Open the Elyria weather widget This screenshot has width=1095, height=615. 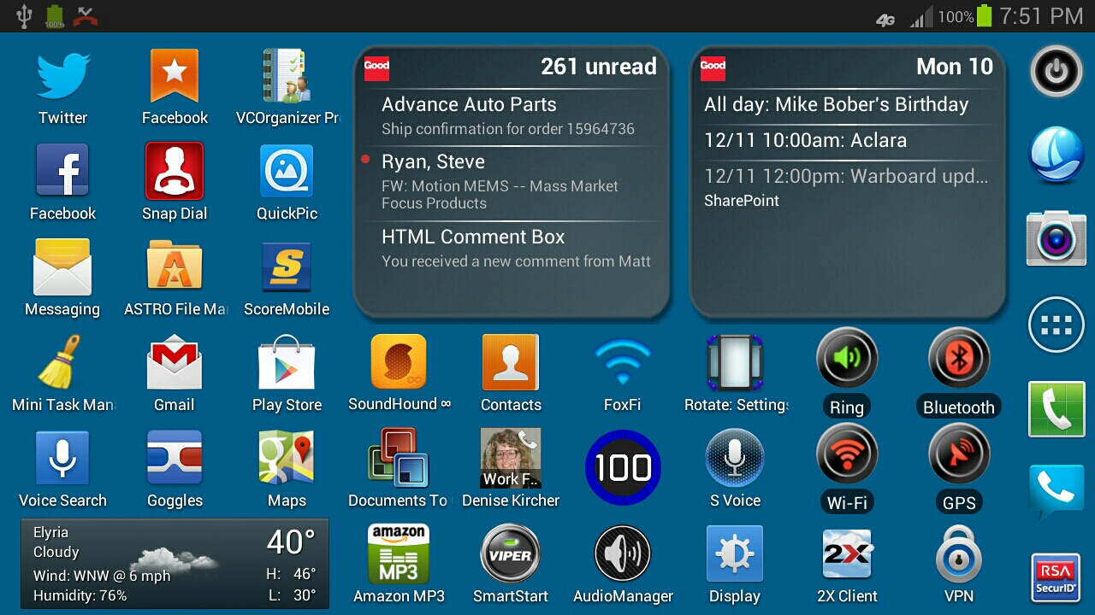(x=175, y=564)
